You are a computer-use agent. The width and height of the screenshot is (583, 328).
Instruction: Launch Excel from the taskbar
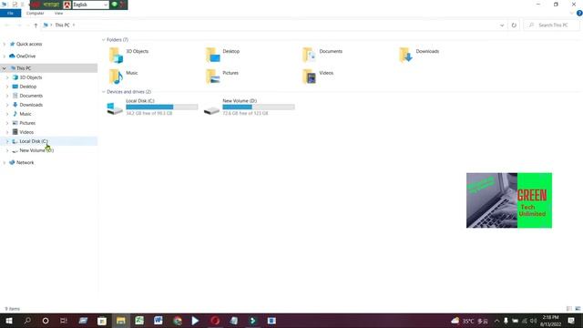point(139,321)
